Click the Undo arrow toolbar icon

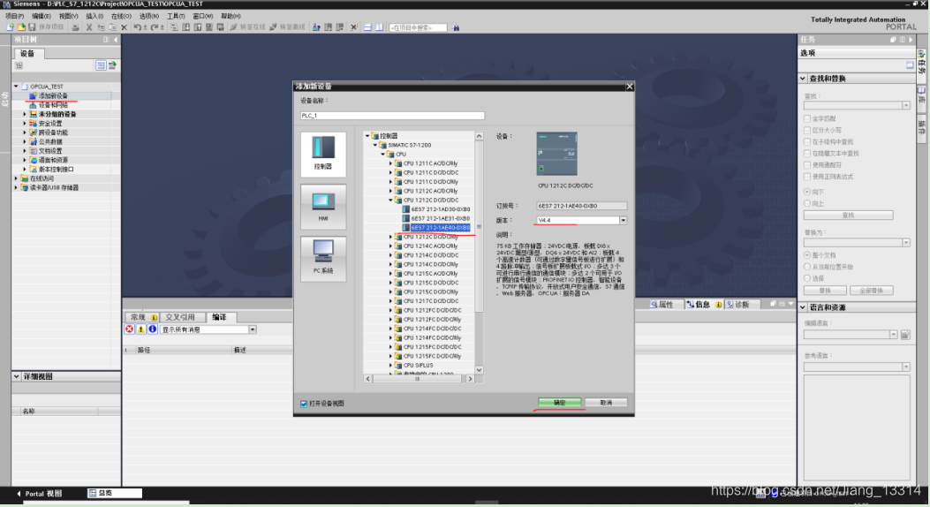(x=138, y=27)
